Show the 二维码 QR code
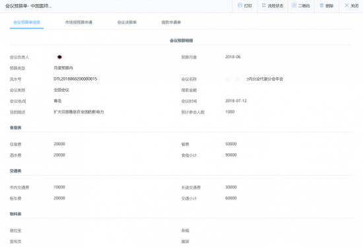 click(x=301, y=6)
